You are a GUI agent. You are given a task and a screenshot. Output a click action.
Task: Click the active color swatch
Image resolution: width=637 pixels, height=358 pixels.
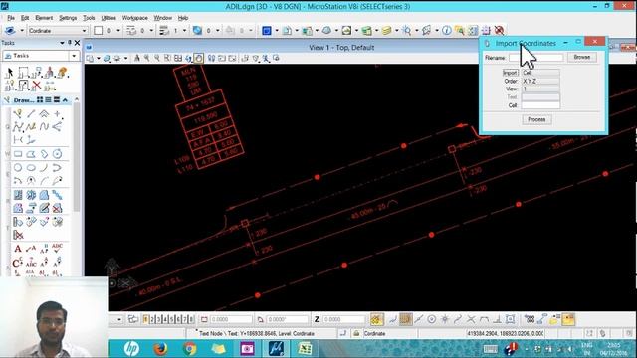(x=99, y=31)
